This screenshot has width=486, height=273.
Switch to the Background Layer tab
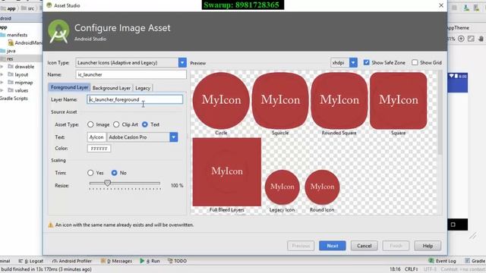point(112,88)
